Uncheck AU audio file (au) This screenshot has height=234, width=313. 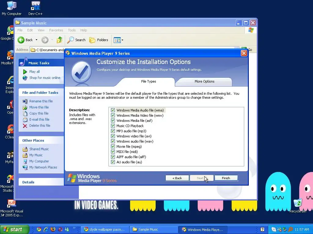[x=113, y=162]
